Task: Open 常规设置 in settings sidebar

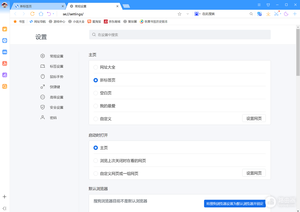Action: tap(52, 56)
